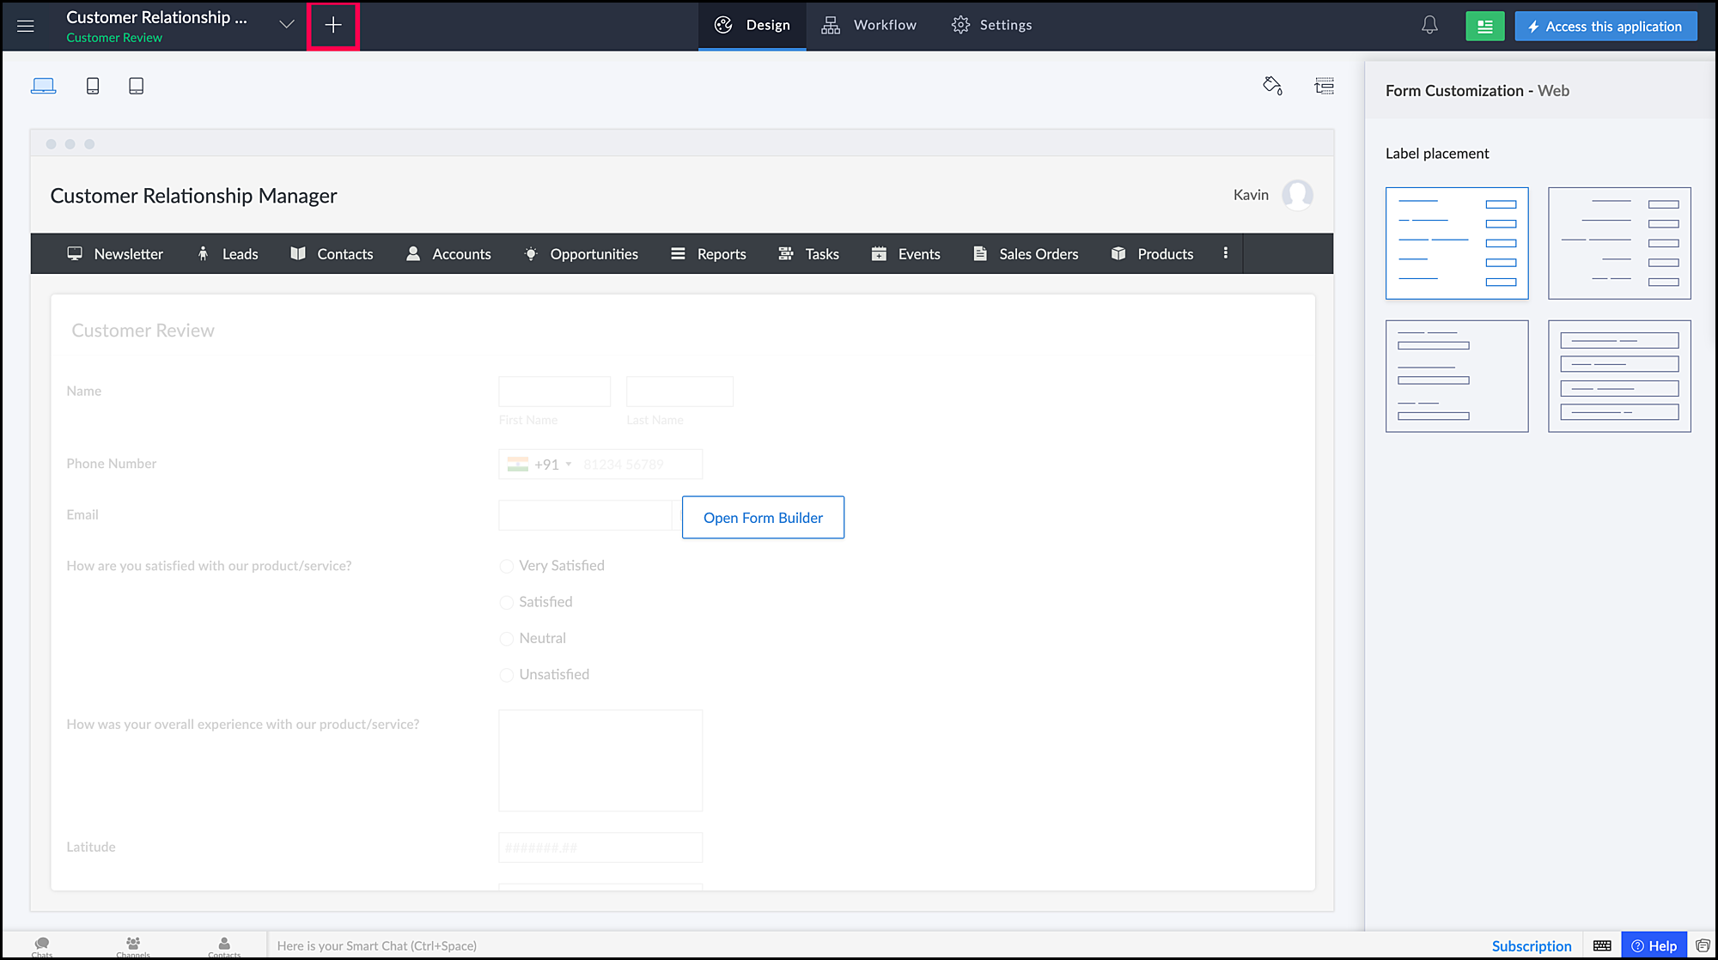Open the notifications bell icon
The width and height of the screenshot is (1718, 960).
pyautogui.click(x=1429, y=26)
